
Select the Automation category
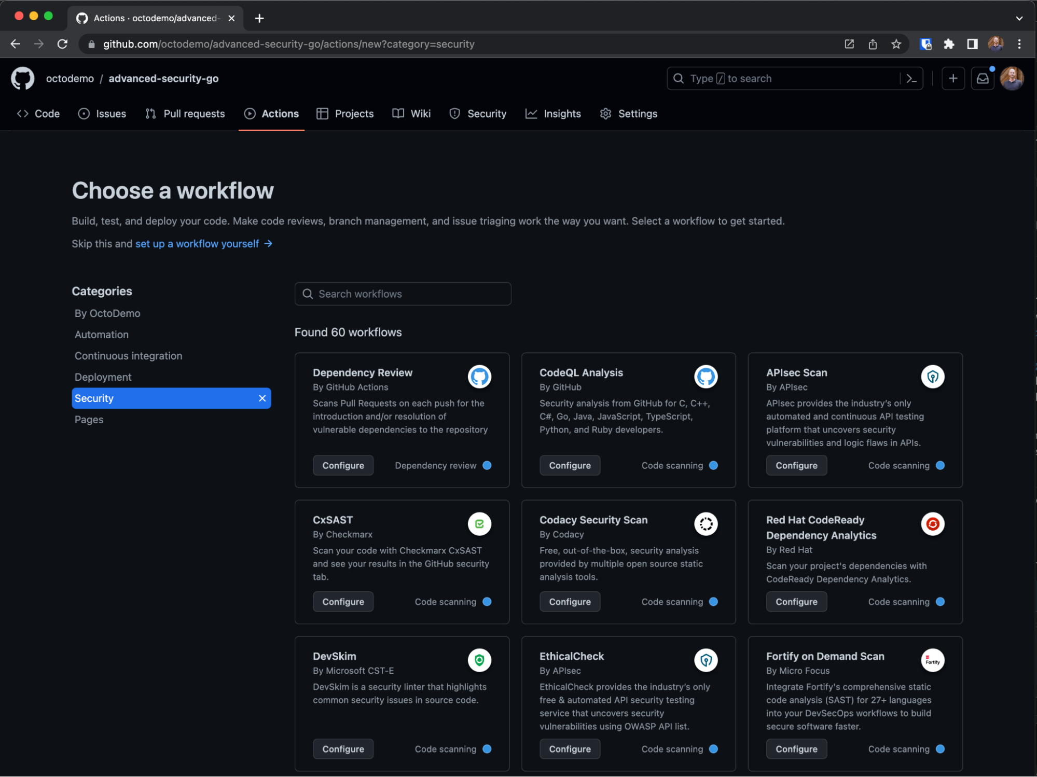click(102, 335)
